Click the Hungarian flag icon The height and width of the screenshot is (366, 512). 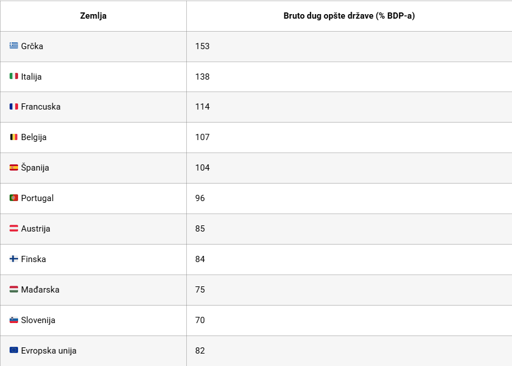(14, 290)
